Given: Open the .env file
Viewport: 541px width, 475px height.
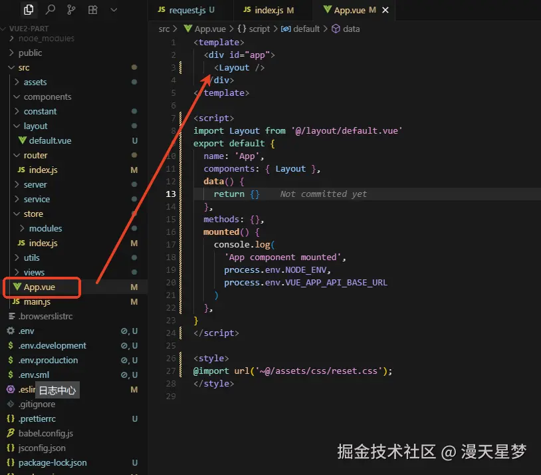Looking at the screenshot, I should point(26,331).
